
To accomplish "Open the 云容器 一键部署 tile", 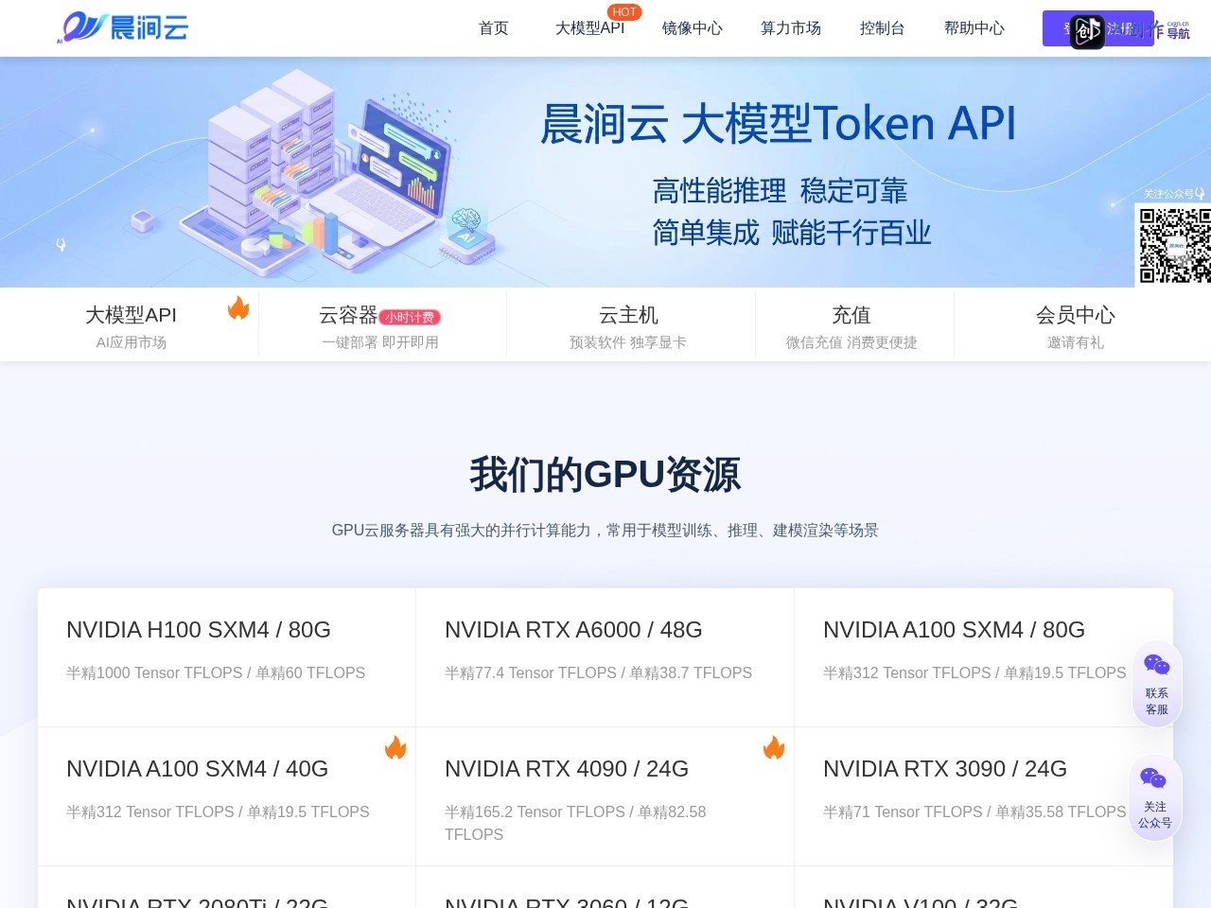I will click(380, 325).
